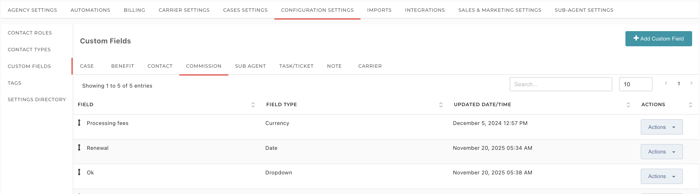Expand Actions menu for Renewal row

pyautogui.click(x=661, y=152)
